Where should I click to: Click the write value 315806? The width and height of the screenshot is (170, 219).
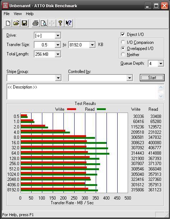pyautogui.click(x=137, y=190)
